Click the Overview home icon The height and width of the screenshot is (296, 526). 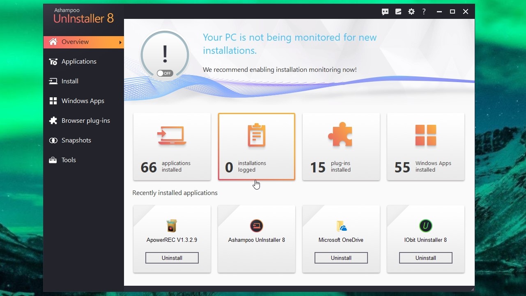(x=53, y=41)
